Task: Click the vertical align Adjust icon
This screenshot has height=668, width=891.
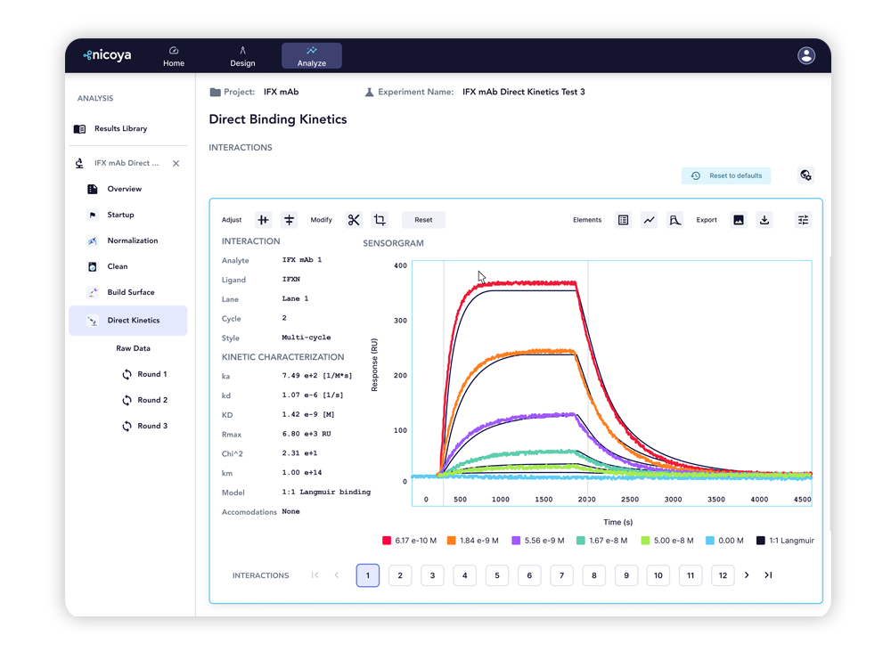Action: point(263,220)
